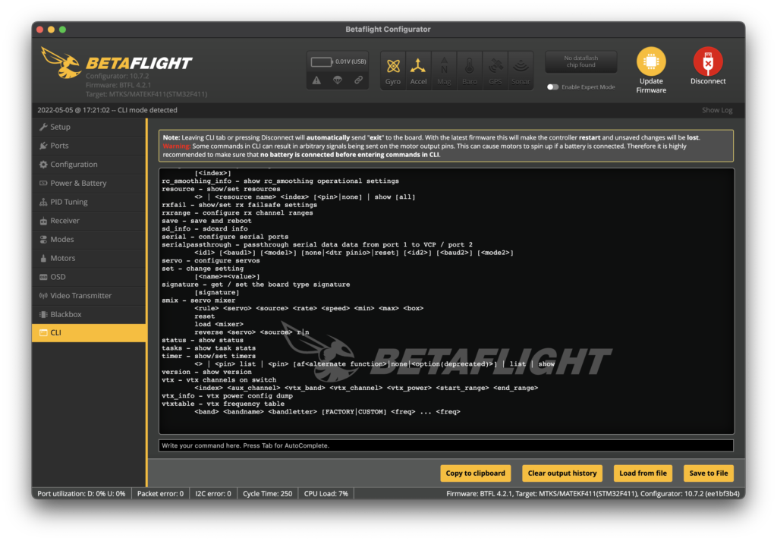Click the Accel sensor icon
777x541 pixels.
(418, 71)
